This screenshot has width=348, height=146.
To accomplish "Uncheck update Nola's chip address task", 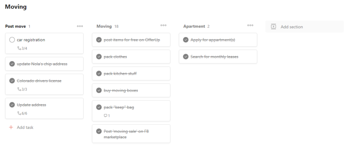I will (12, 64).
